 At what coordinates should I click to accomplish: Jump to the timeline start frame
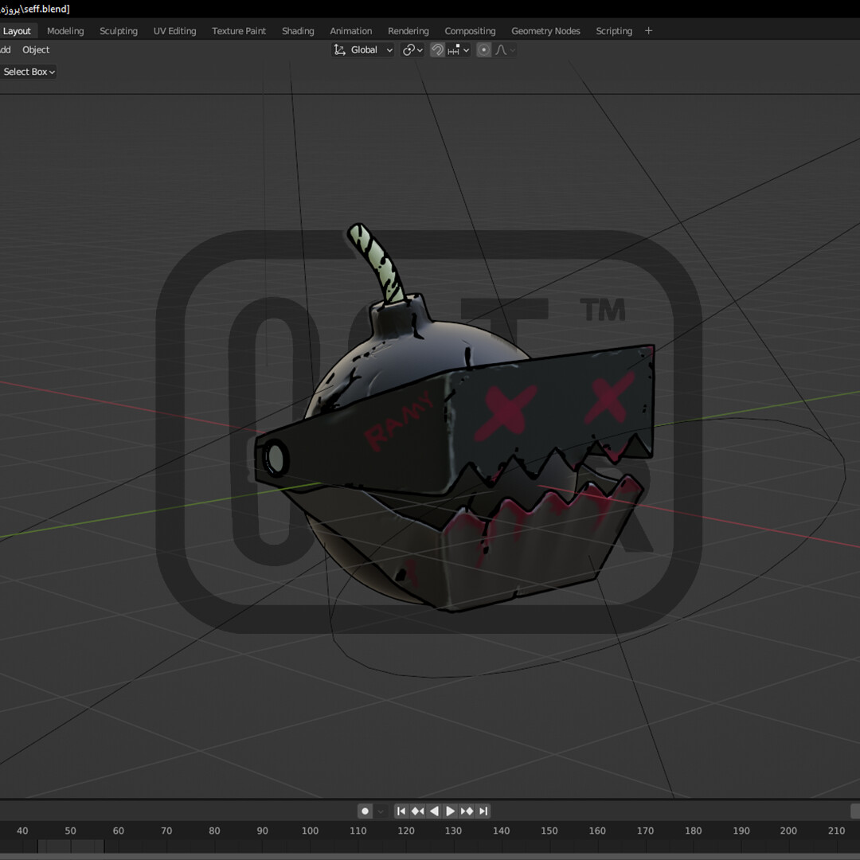[401, 811]
